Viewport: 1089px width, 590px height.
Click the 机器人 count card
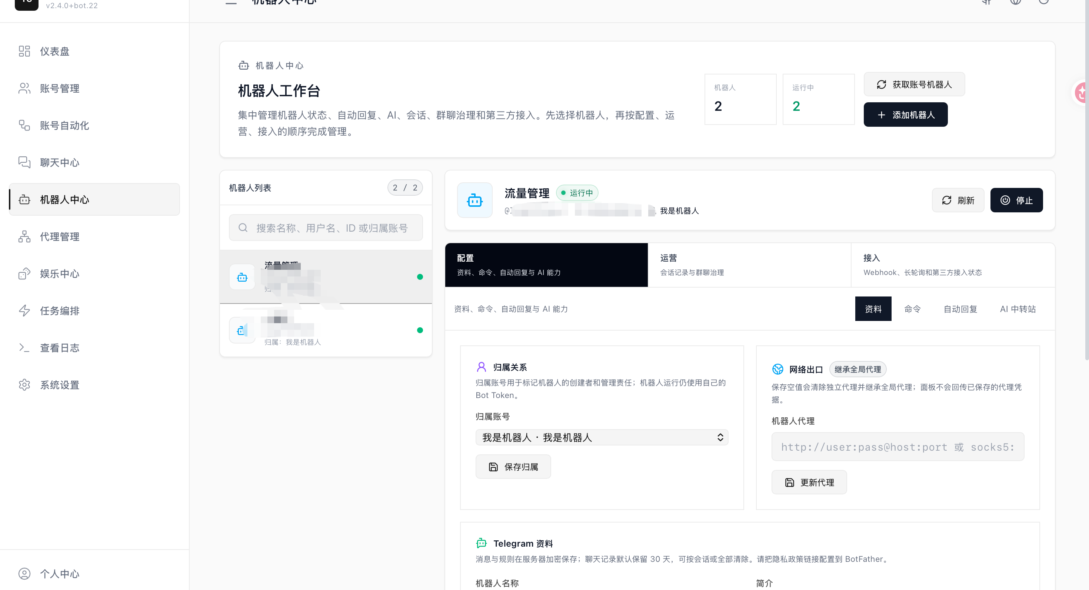coord(740,99)
